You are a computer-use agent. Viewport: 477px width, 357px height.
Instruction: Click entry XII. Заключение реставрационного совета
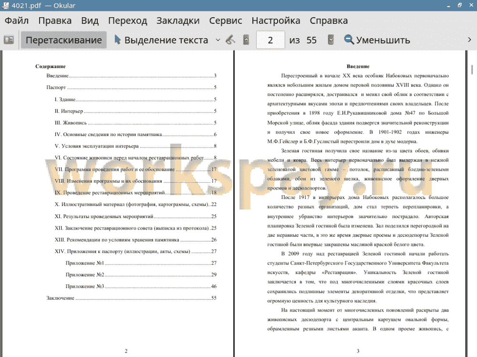[135, 228]
